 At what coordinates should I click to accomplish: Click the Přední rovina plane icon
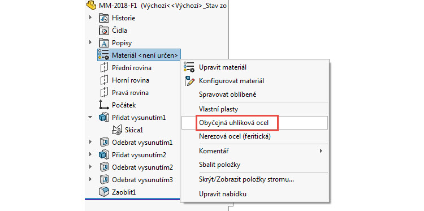point(104,68)
